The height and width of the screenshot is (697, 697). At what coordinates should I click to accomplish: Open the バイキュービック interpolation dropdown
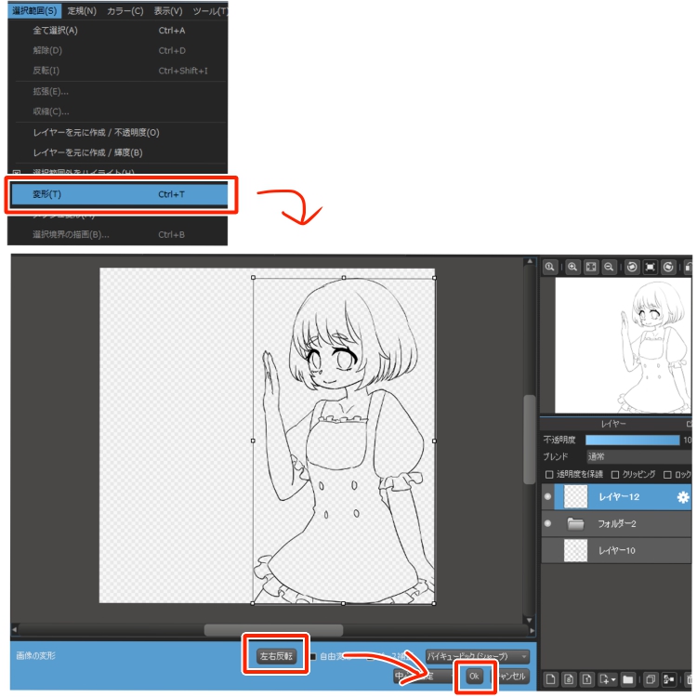pos(478,656)
